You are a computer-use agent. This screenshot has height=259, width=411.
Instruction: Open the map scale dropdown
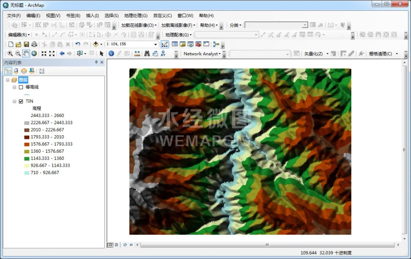point(155,44)
